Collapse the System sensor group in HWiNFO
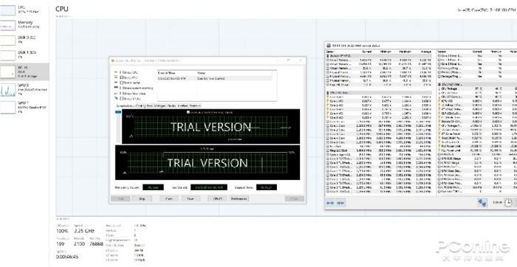 (x=378, y=56)
